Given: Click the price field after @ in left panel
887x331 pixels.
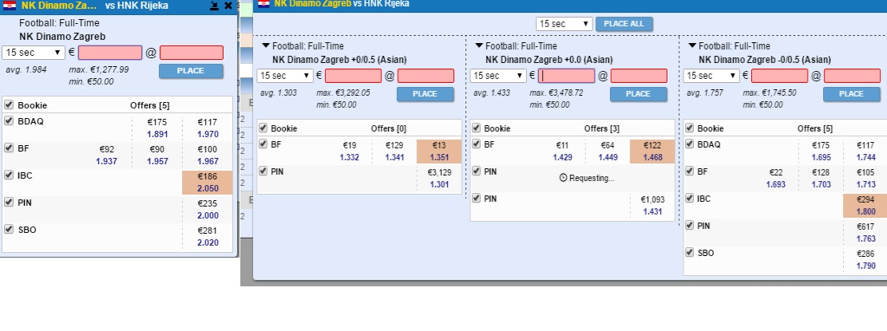Looking at the screenshot, I should [x=191, y=53].
